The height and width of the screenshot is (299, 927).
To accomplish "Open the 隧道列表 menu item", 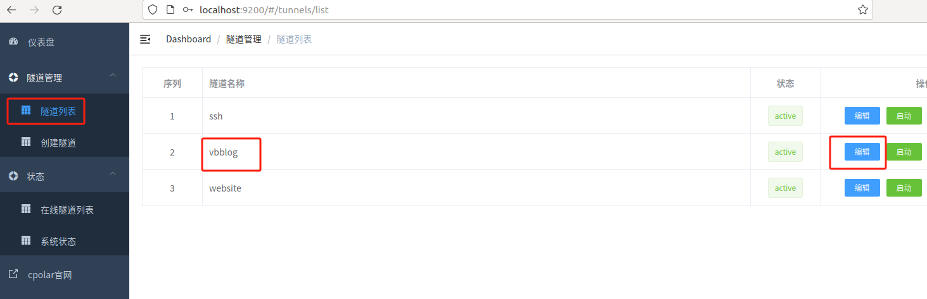I will 58,111.
